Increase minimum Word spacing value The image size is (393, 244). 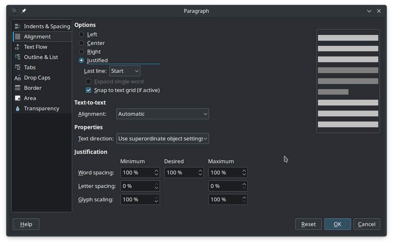(157, 171)
